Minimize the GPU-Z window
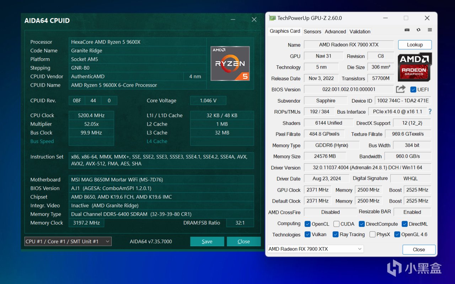Image resolution: width=455 pixels, height=284 pixels. [x=385, y=18]
